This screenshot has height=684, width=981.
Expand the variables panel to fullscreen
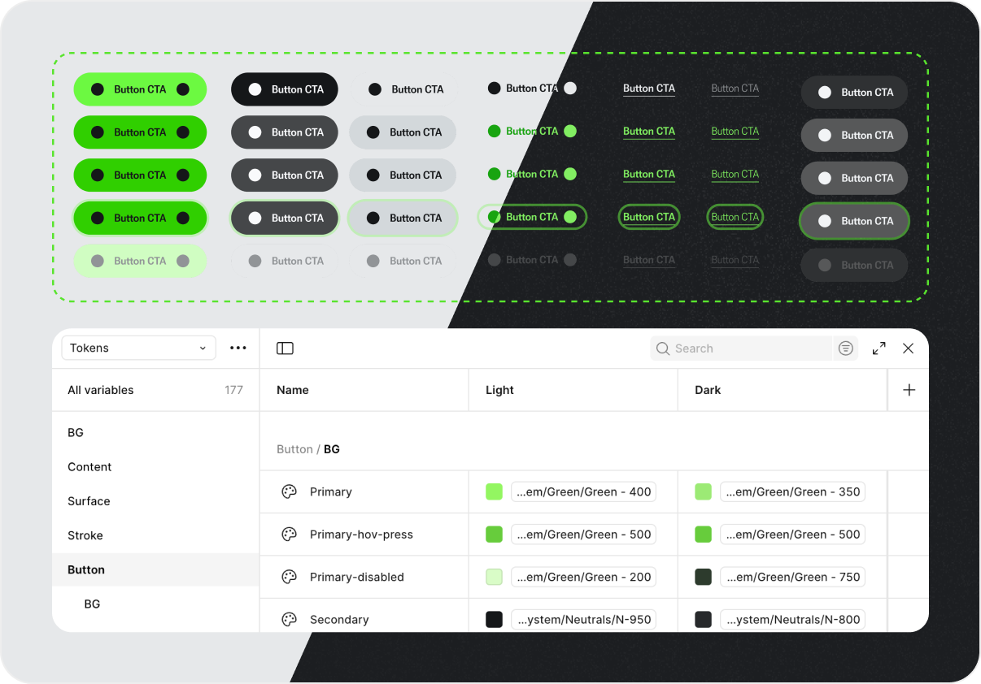[879, 348]
